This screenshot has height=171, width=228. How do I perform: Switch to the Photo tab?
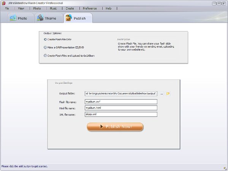[x=21, y=18]
